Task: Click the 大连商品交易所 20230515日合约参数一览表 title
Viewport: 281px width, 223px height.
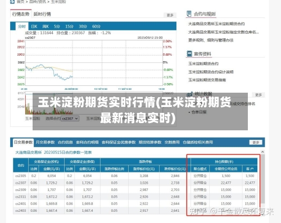Action: tap(53, 152)
